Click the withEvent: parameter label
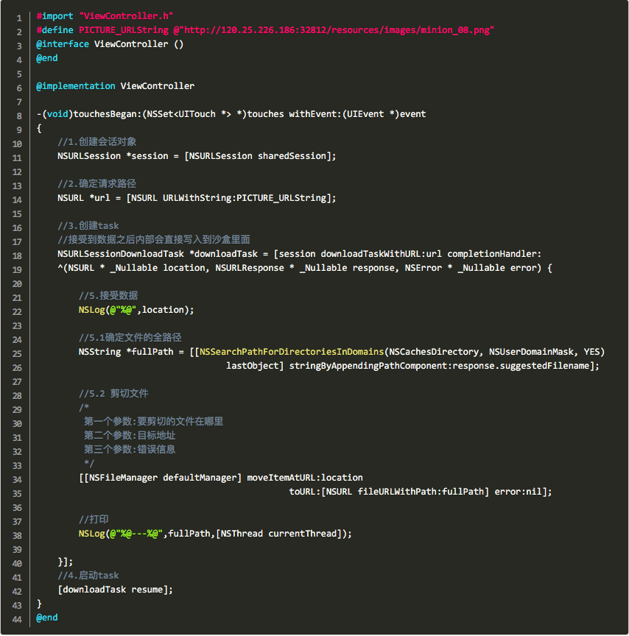 coord(315,114)
